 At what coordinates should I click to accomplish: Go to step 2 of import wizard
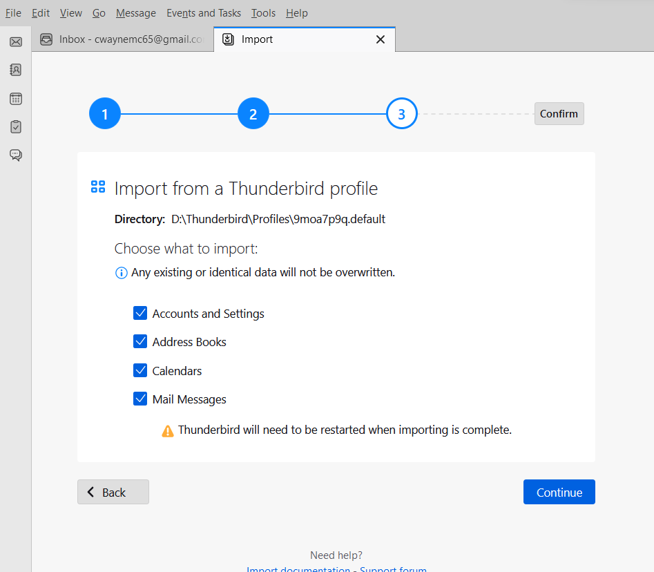pyautogui.click(x=253, y=114)
